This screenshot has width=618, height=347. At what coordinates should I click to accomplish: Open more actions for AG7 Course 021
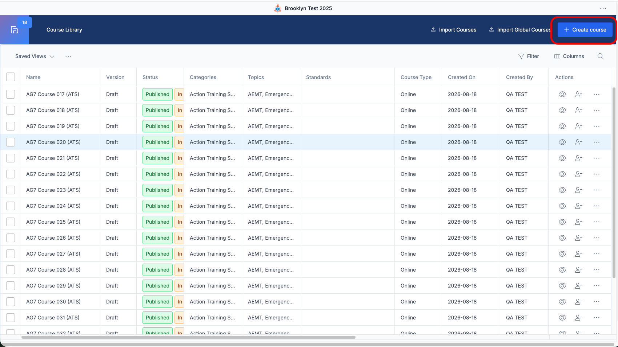pyautogui.click(x=597, y=158)
